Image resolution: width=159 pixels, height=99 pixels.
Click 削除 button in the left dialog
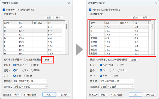(59, 18)
